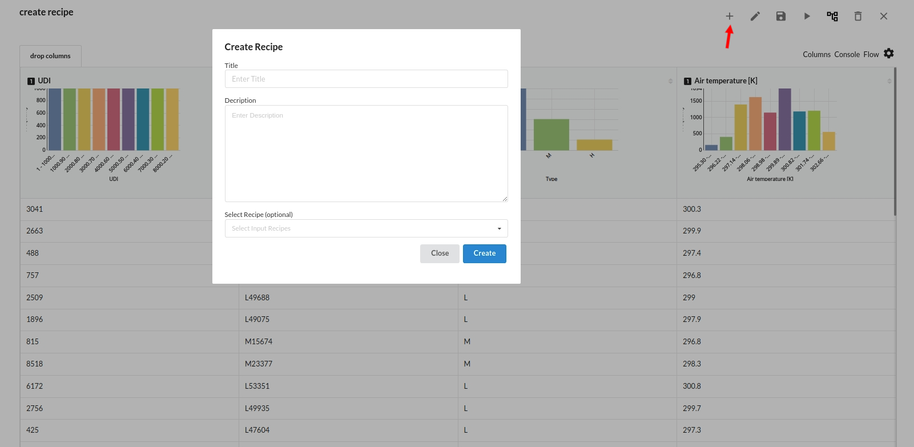Click the cell L47604
This screenshot has width=914, height=447.
pos(348,430)
